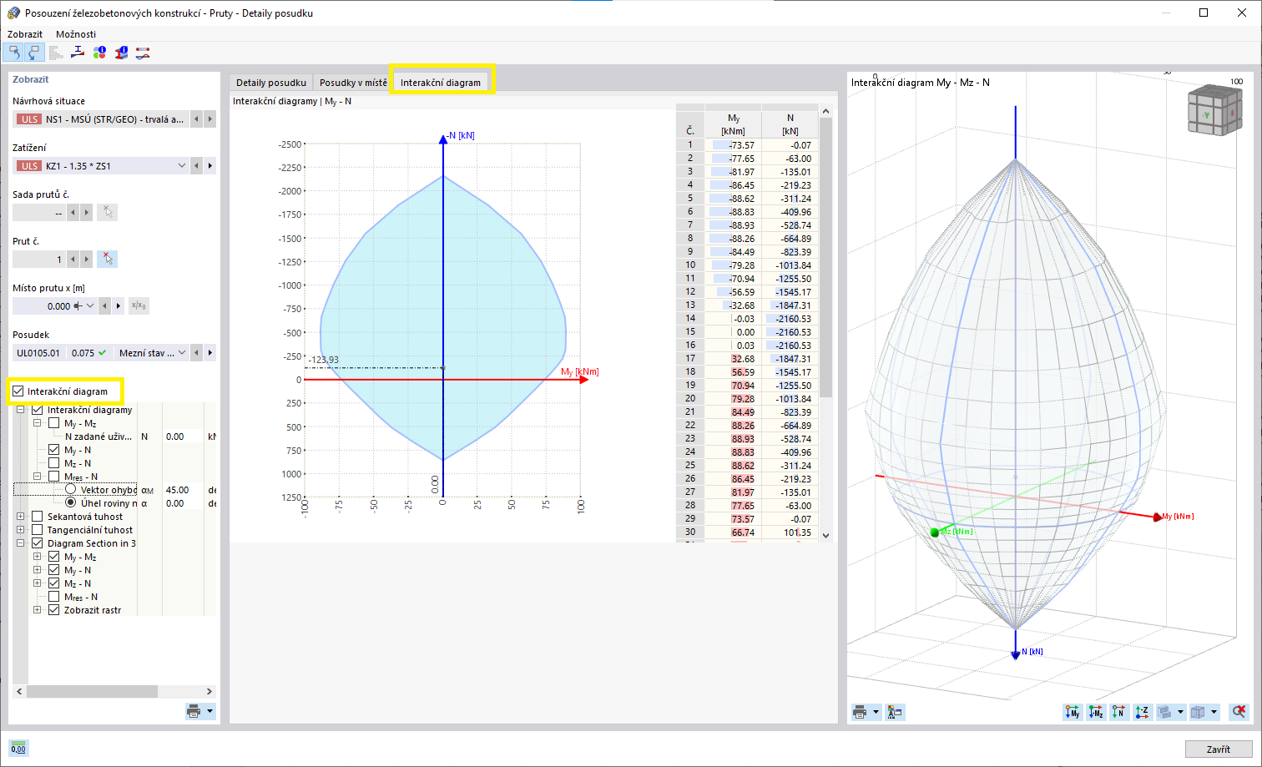
Task: Go to next design situation arrow
Action: pos(210,119)
